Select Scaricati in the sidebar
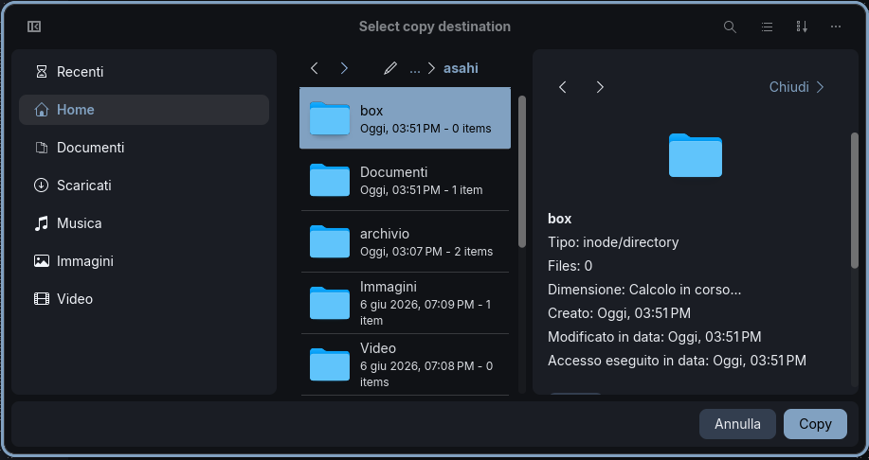The width and height of the screenshot is (869, 460). (144, 186)
